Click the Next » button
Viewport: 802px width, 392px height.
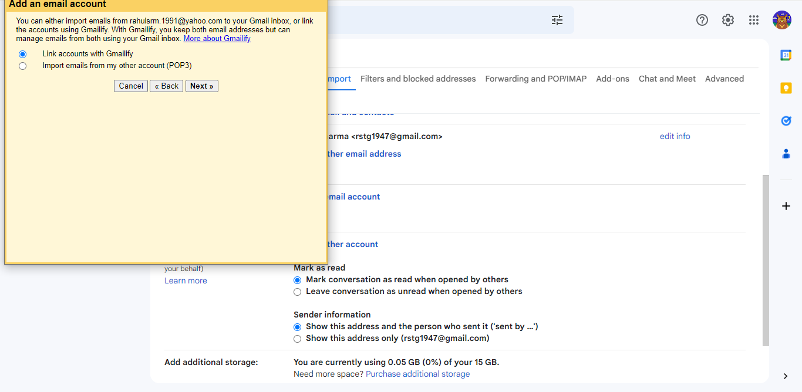click(x=202, y=86)
